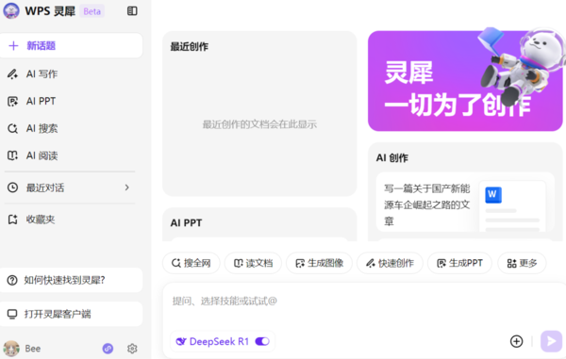Click the DeepSeek whale logo icon

coord(181,341)
